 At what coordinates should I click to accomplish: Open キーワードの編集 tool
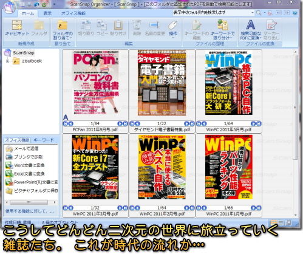tap(196, 30)
